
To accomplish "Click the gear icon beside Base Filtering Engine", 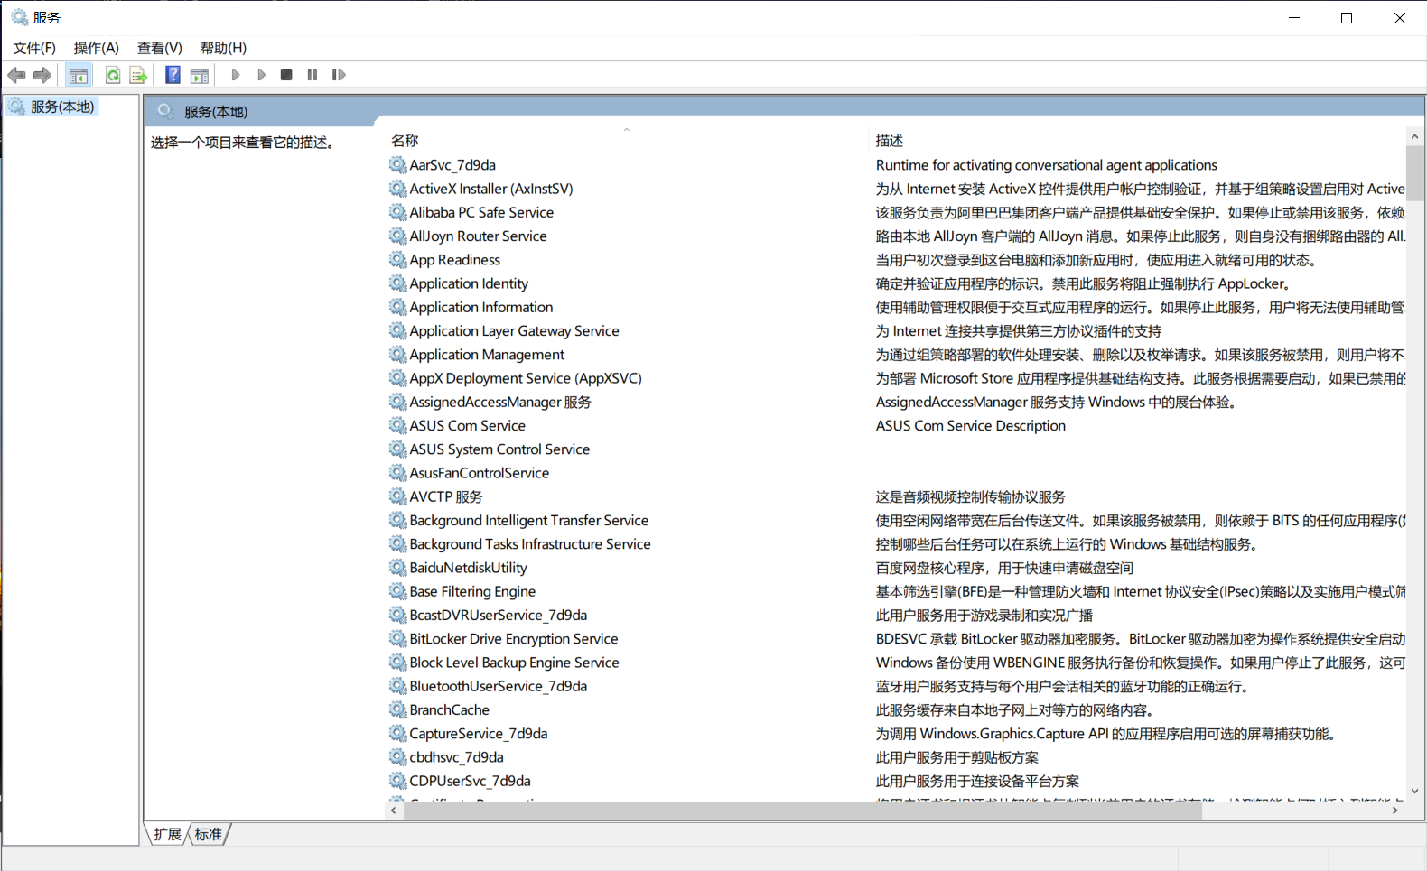I will 397,591.
